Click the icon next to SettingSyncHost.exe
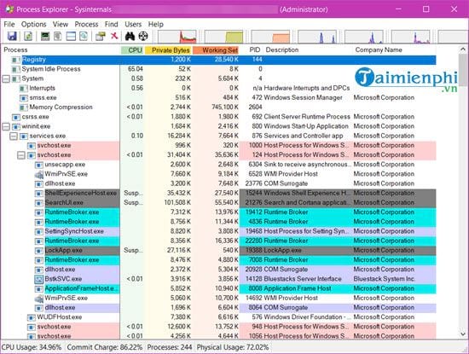Image resolution: width=469 pixels, height=354 pixels. (39, 232)
